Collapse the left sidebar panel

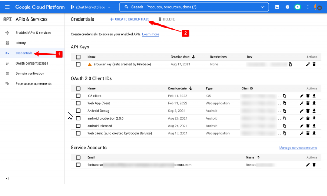[x=7, y=178]
